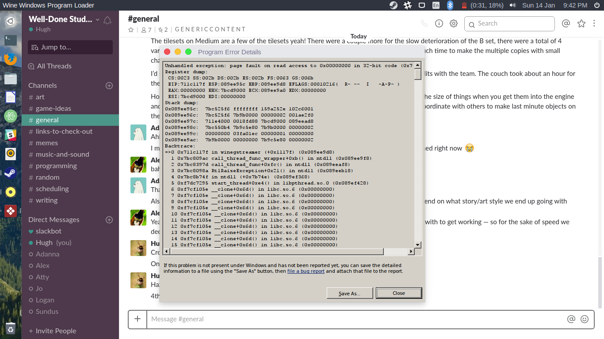604x339 pixels.
Task: Open the emoji picker
Action: click(x=585, y=319)
